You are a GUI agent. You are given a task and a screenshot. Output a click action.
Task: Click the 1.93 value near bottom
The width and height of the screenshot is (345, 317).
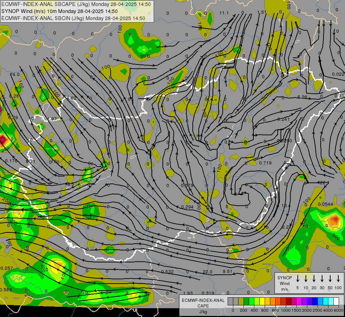[188, 293]
